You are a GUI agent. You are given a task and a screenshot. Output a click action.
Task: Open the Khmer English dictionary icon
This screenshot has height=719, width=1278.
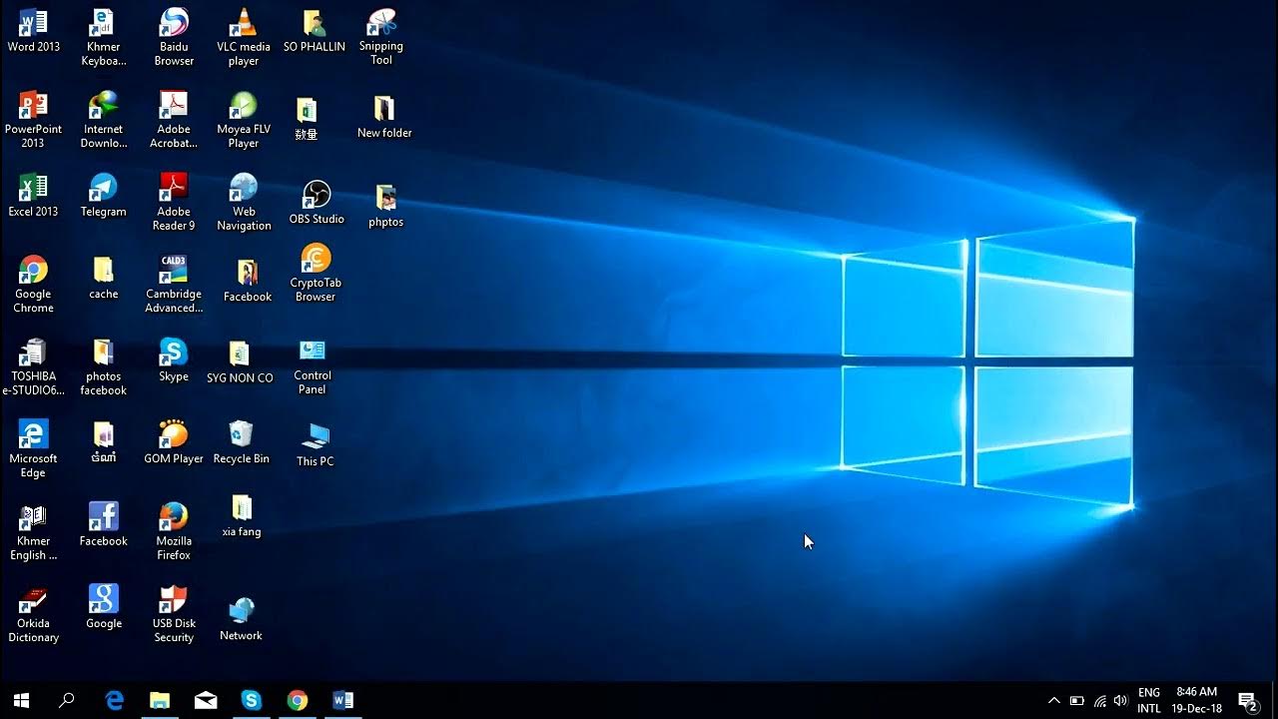click(x=33, y=532)
